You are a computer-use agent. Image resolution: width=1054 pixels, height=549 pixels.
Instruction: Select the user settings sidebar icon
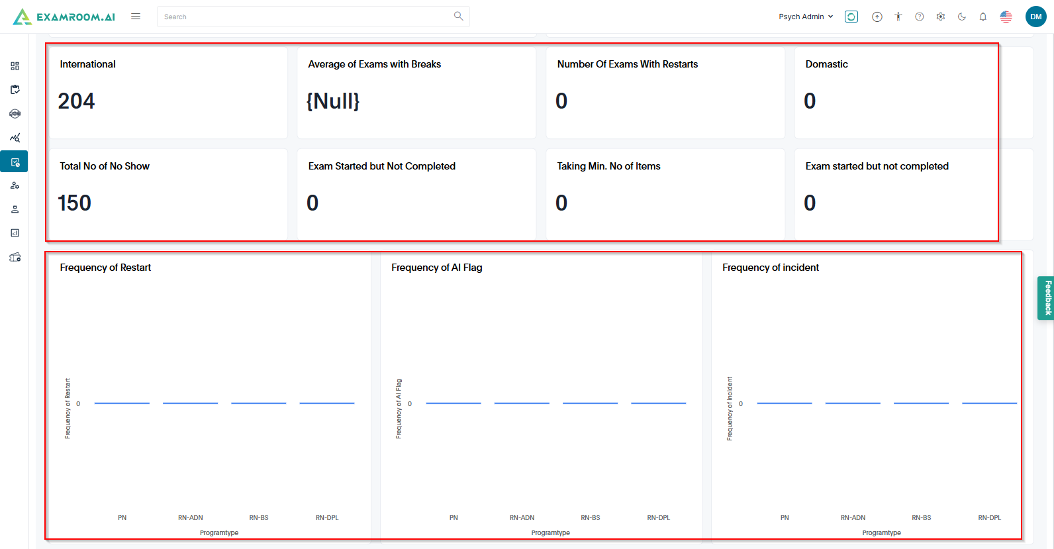click(x=15, y=185)
